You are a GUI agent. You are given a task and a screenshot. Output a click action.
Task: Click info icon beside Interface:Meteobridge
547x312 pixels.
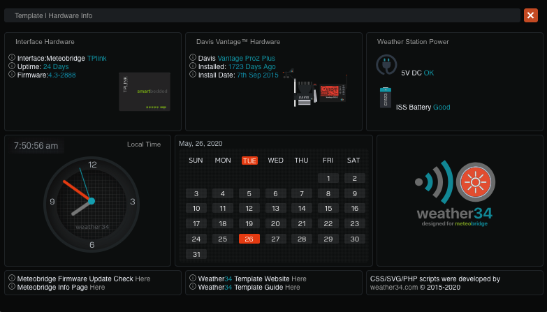[x=12, y=57]
